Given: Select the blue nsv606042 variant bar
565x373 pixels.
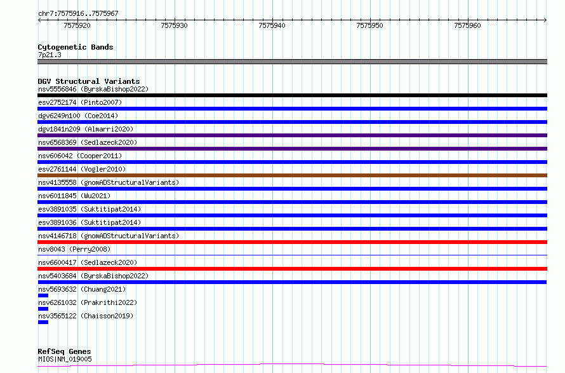Looking at the screenshot, I should point(292,162).
